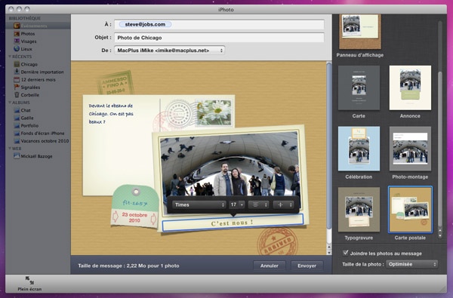This screenshot has width=453, height=298.
Task: Toggle Joindre les photos au message checkbox
Action: [345, 253]
